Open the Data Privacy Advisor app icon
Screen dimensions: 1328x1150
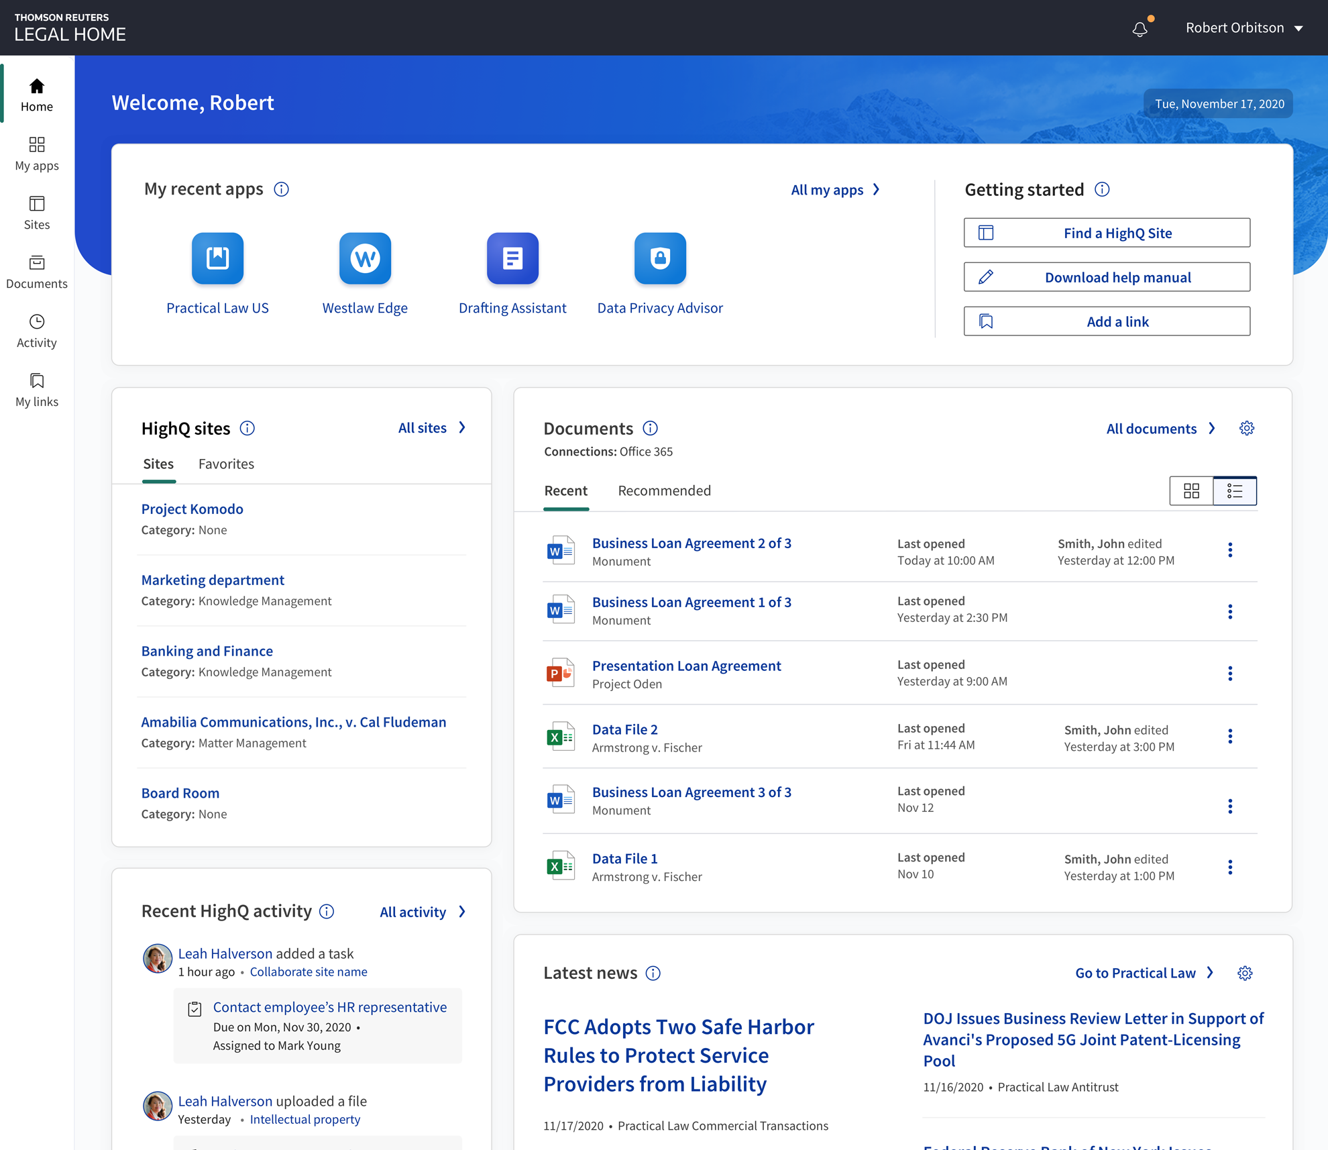pyautogui.click(x=660, y=258)
